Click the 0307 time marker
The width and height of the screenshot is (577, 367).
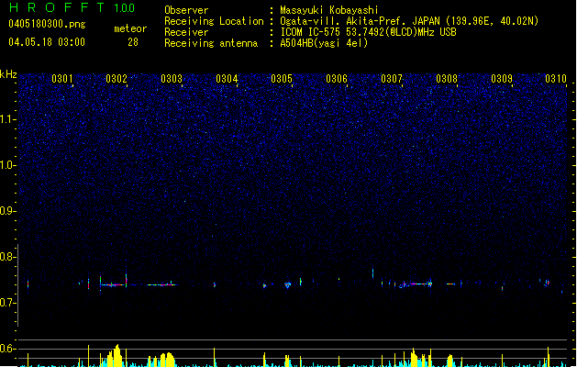coord(392,79)
